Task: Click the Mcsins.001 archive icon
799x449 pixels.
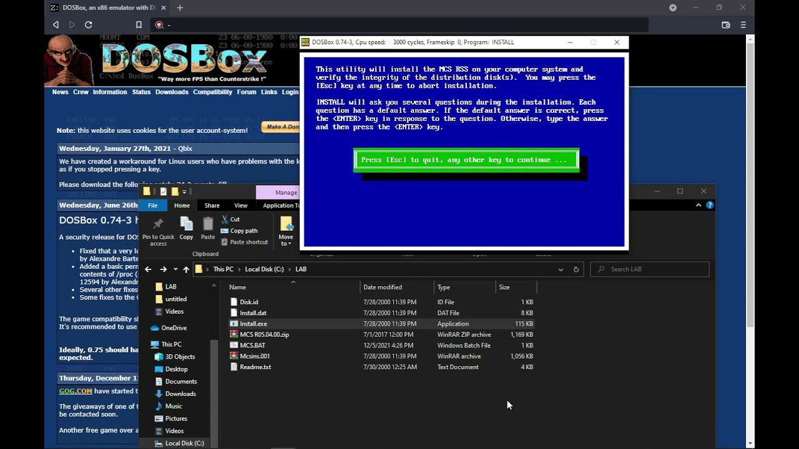Action: click(234, 356)
